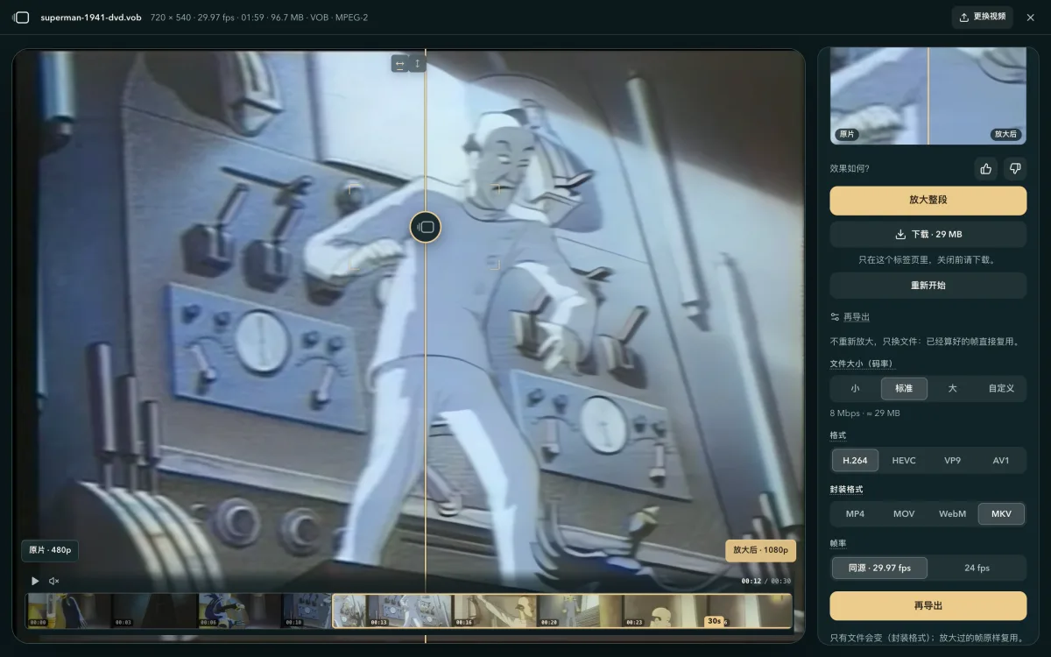Click the yellow 再导出 button at the bottom
This screenshot has width=1051, height=657.
[928, 605]
